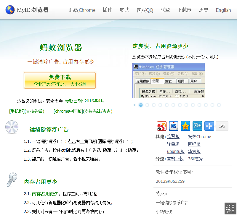Select second carousel dot
This screenshot has height=215, width=237.
pyautogui.click(x=147, y=105)
